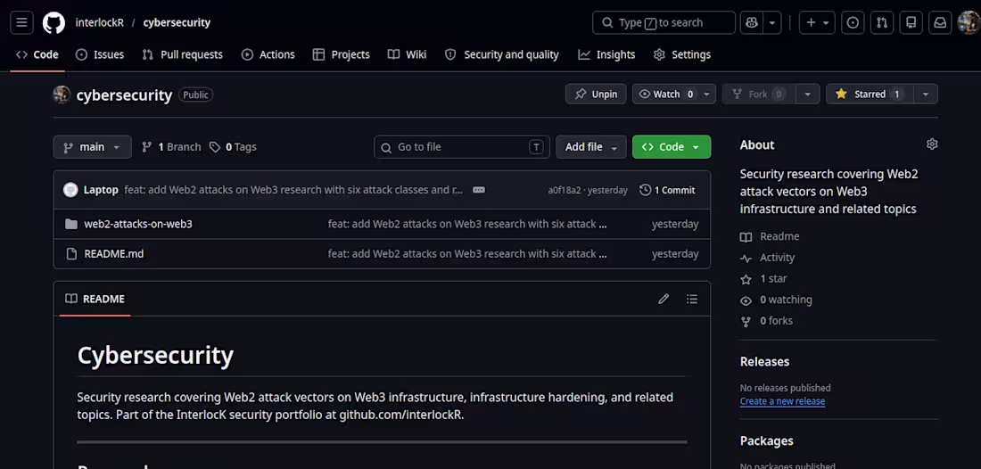This screenshot has height=469, width=981.
Task: Open cybersecurity breadcrumb link
Action: click(177, 22)
